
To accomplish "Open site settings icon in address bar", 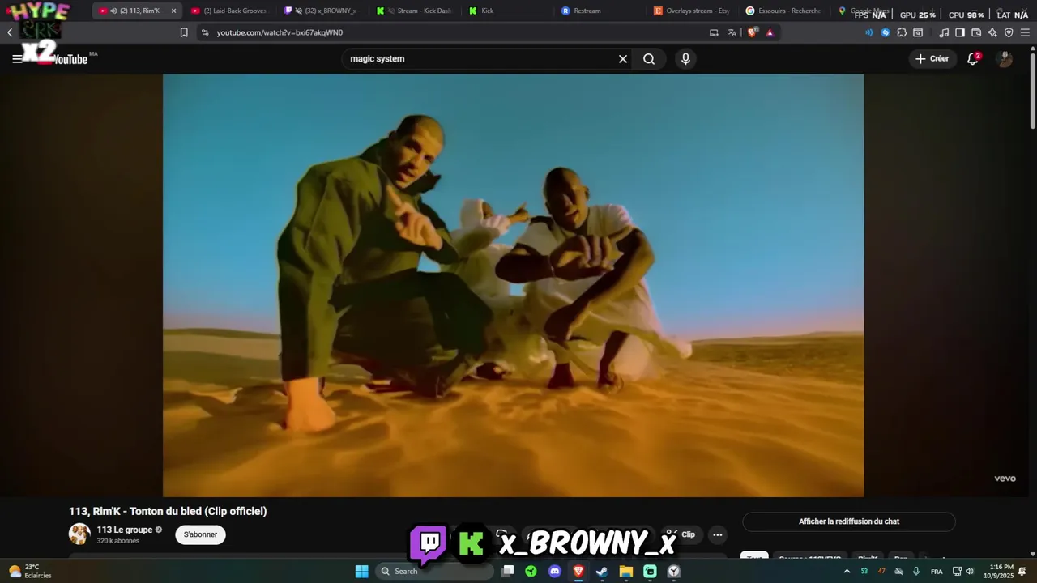I will point(205,32).
